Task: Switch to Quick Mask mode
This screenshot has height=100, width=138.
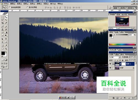Action: coord(6,60)
